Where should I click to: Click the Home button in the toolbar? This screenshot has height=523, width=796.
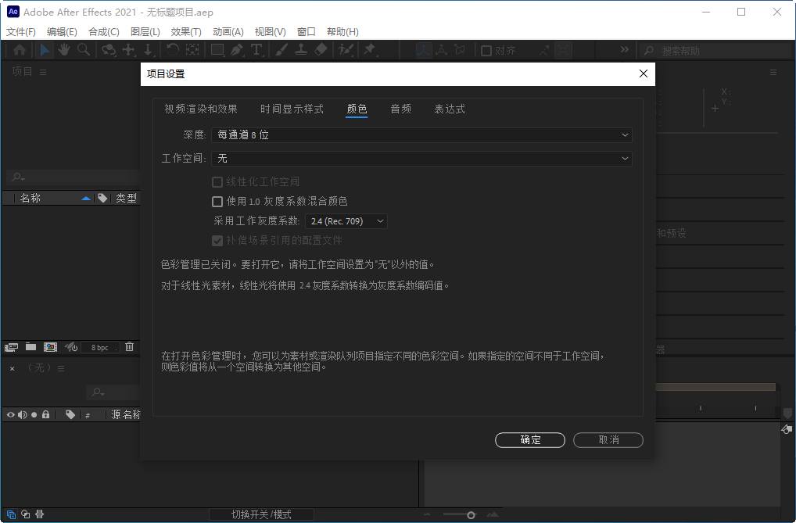pos(19,50)
